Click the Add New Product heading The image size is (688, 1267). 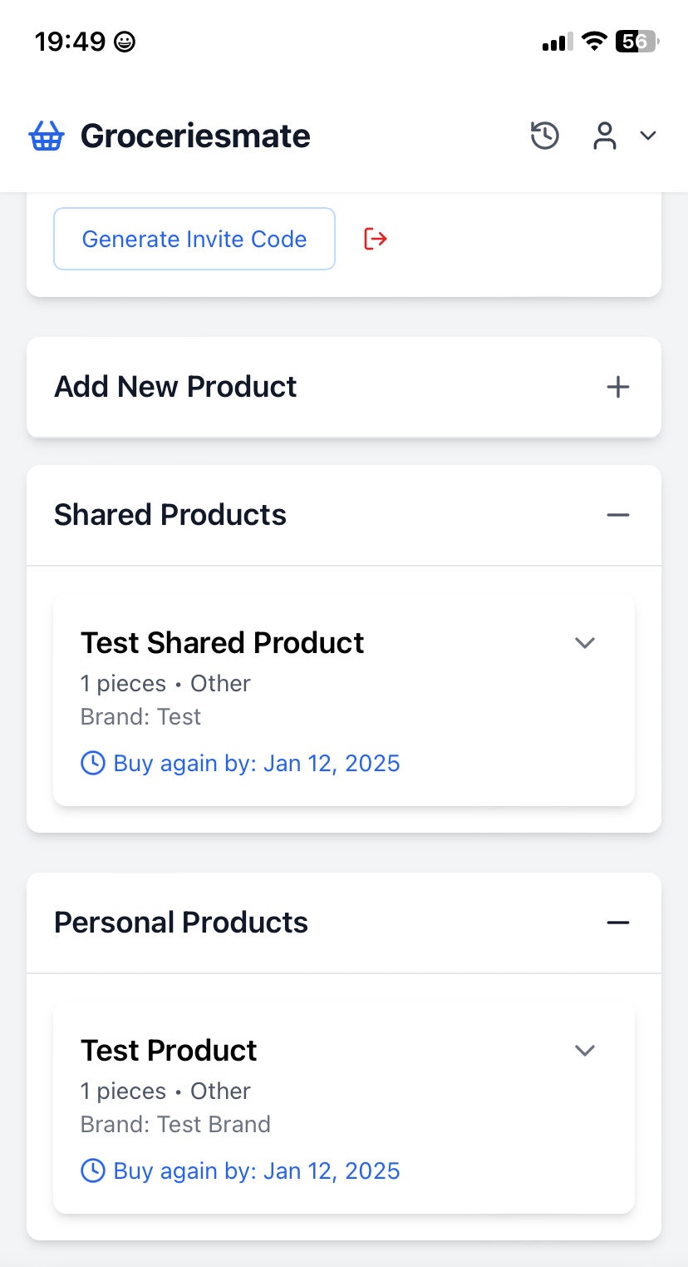point(175,387)
